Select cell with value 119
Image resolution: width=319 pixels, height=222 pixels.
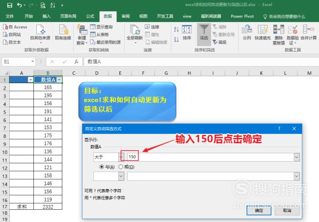coord(48,200)
